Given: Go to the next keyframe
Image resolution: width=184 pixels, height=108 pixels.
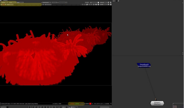Looking at the screenshot, I should click(x=54, y=107).
